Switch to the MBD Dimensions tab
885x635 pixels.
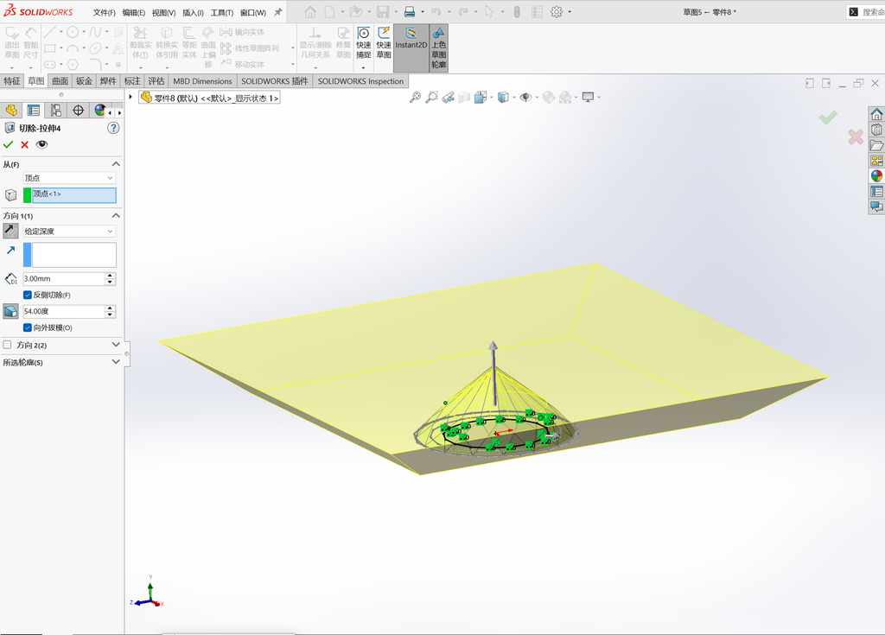[x=202, y=80]
